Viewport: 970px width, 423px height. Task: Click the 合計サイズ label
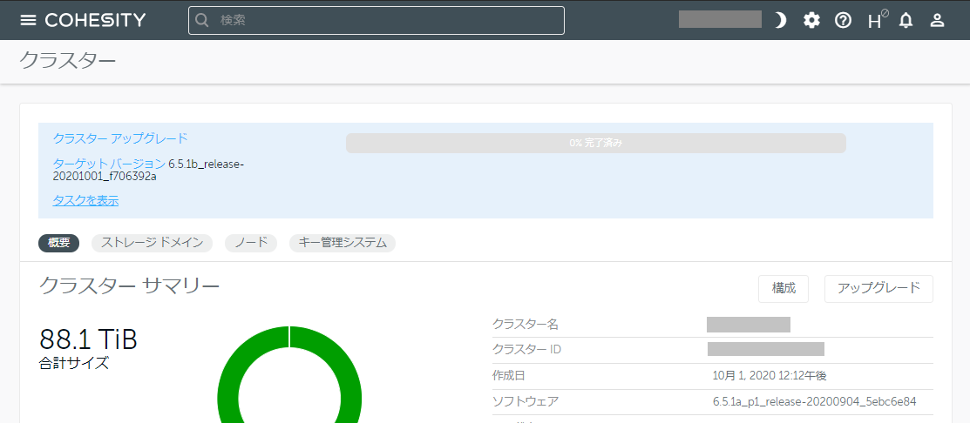[x=73, y=364]
